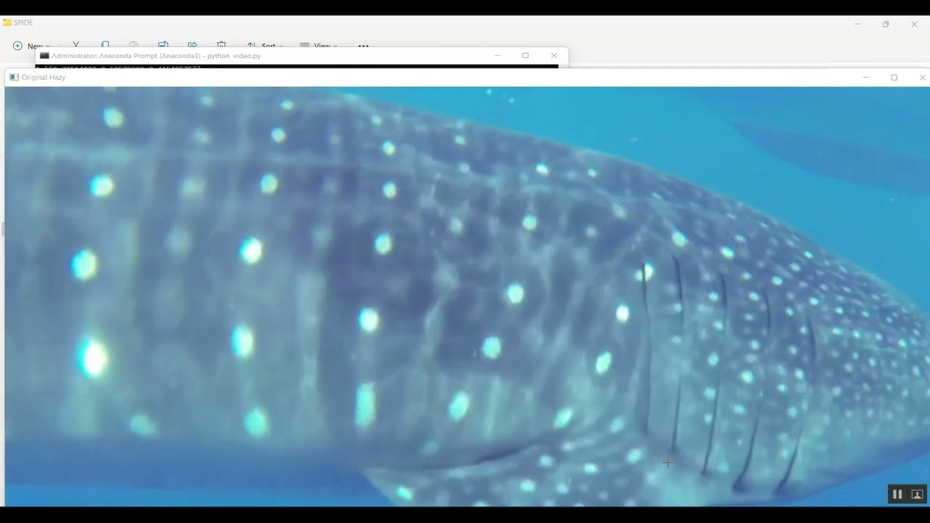
Task: Close the Anaconda Prompt window
Action: point(554,55)
